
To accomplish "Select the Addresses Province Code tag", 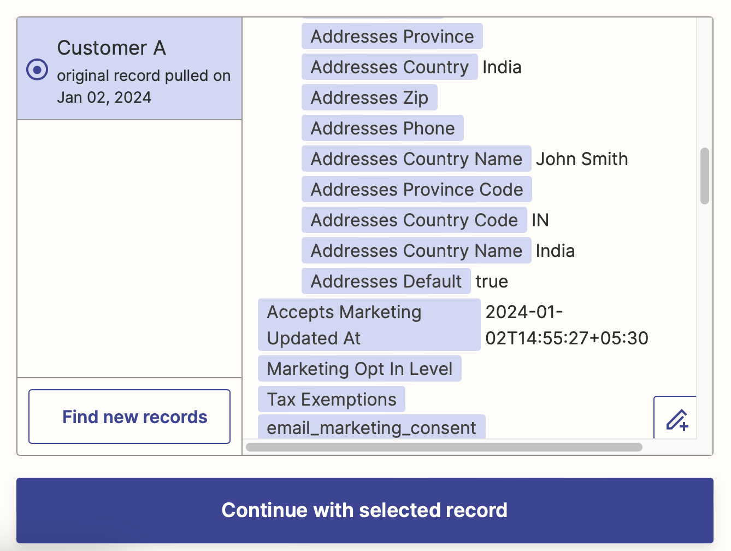I will 417,189.
